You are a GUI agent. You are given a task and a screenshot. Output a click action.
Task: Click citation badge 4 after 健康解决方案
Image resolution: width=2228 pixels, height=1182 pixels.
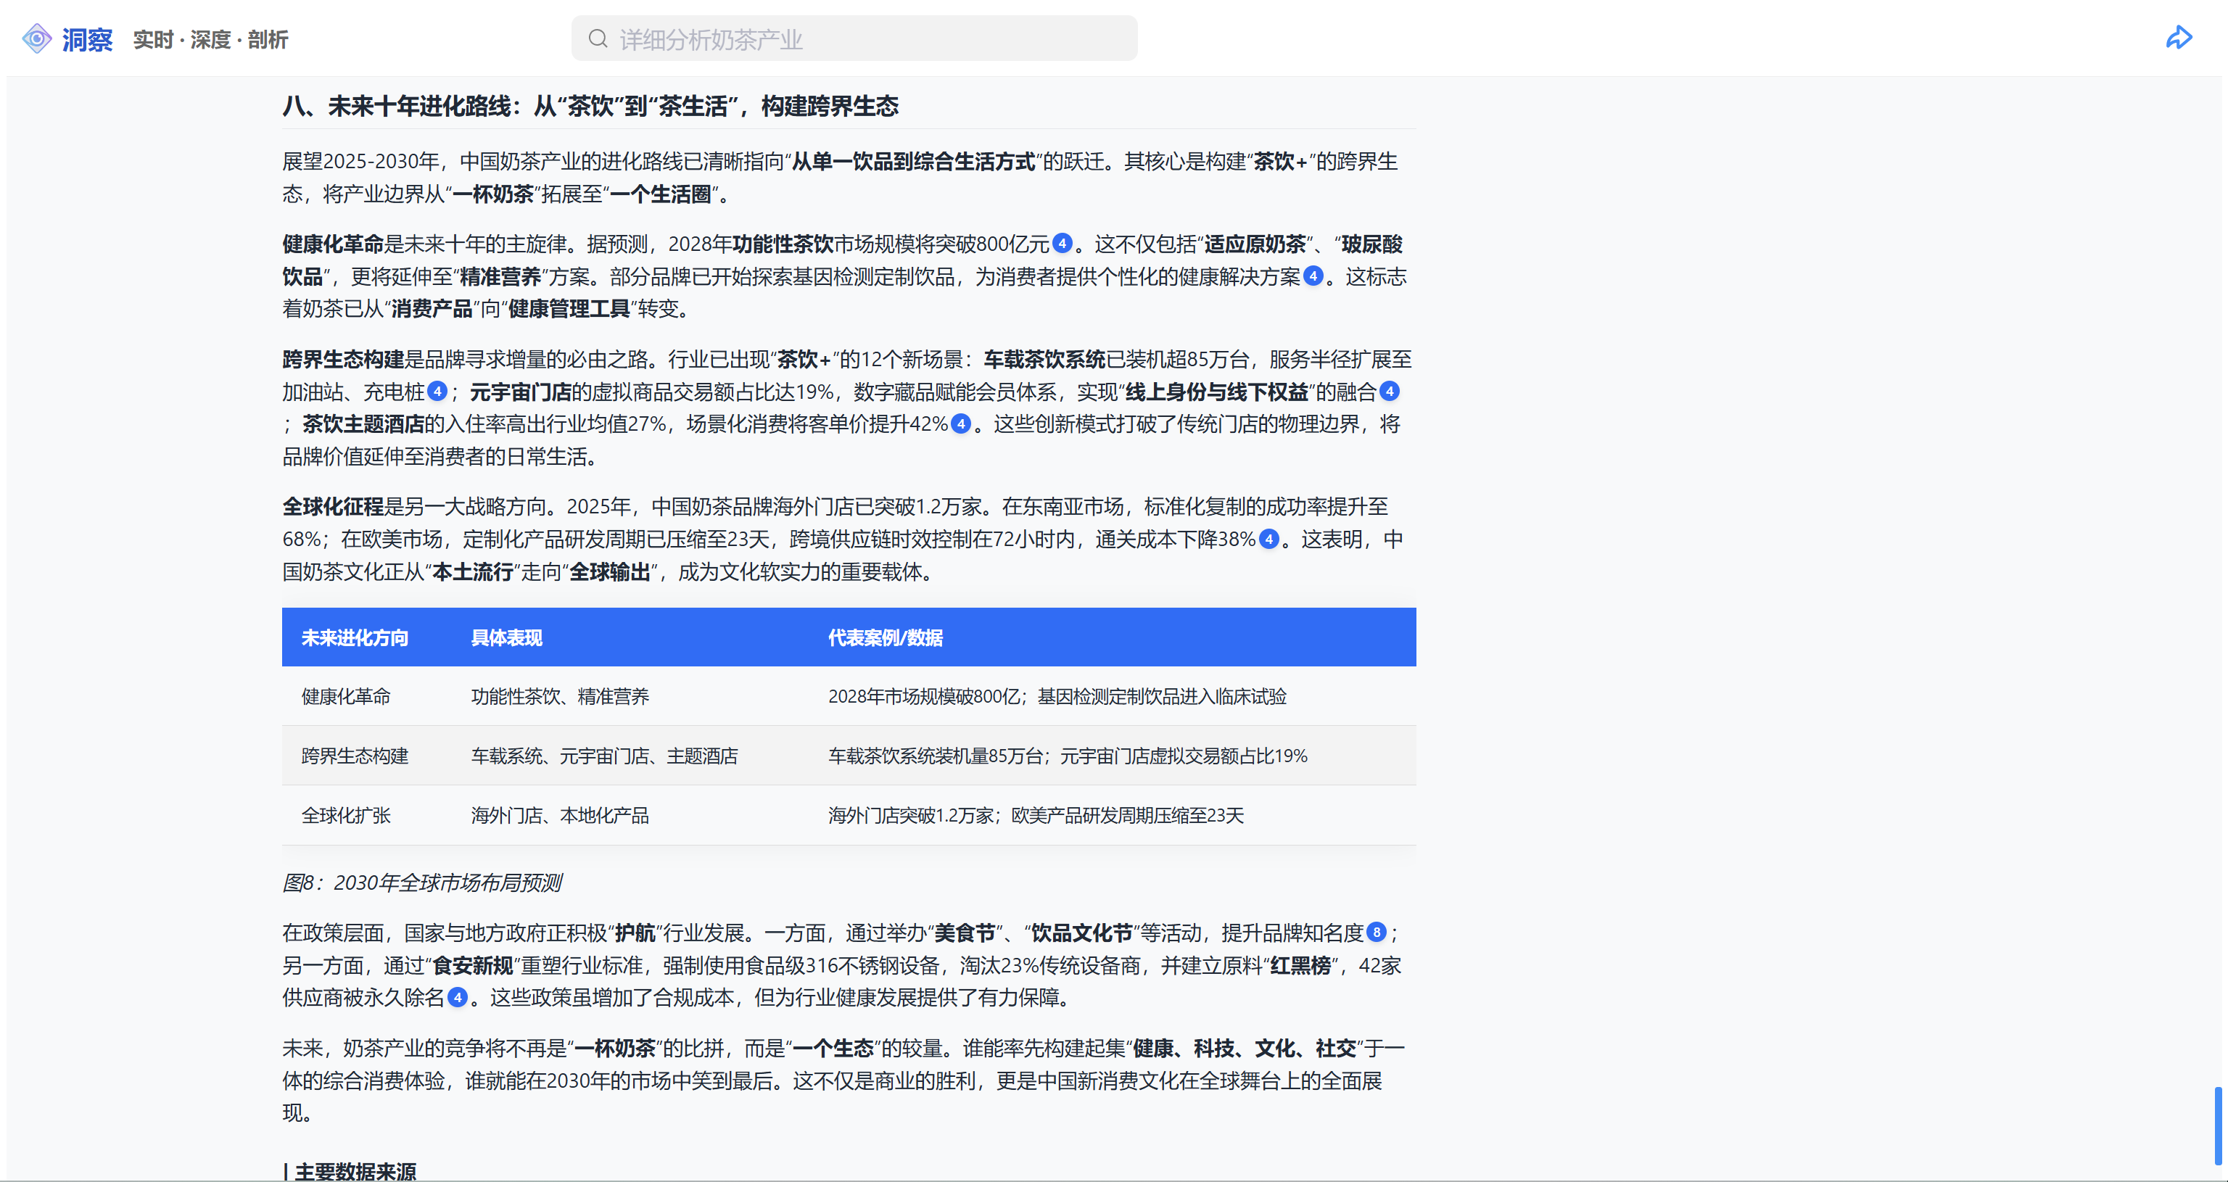click(x=1313, y=276)
